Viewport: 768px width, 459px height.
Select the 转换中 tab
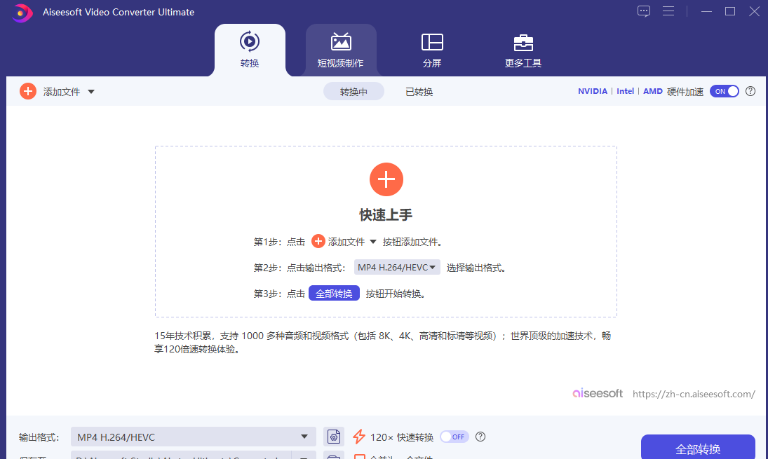coord(353,91)
